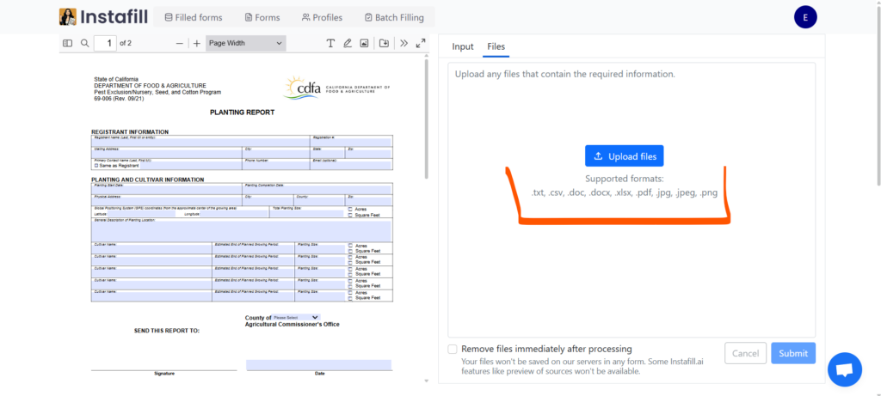881x396 pixels.
Task: Expand the PDF viewer to fullscreen
Action: [420, 43]
